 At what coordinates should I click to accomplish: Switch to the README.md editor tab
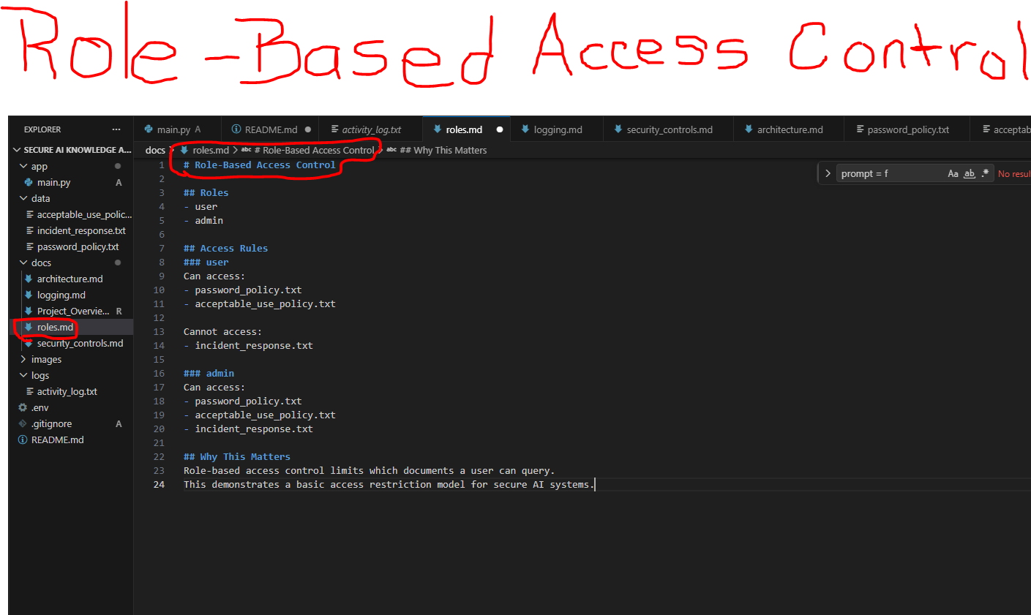pos(270,129)
